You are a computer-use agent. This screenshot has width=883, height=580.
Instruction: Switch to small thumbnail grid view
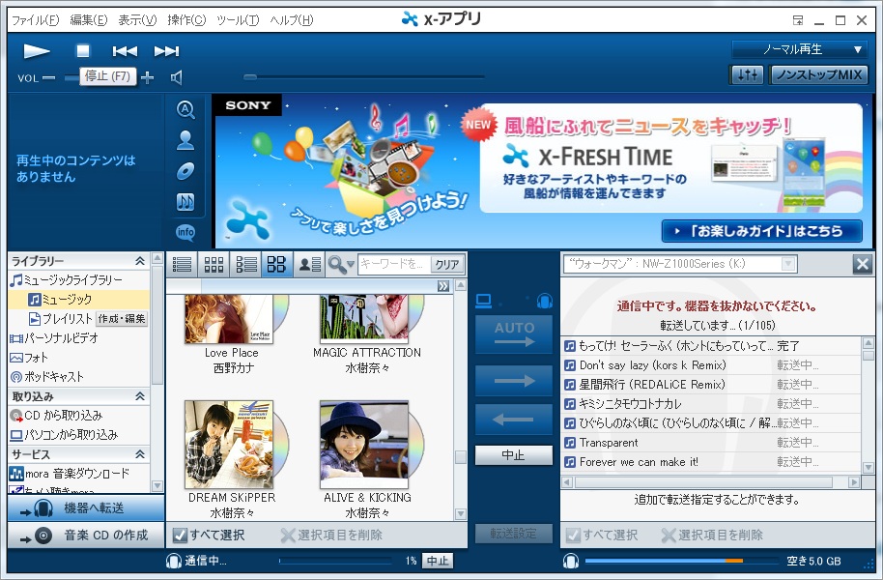(x=214, y=264)
